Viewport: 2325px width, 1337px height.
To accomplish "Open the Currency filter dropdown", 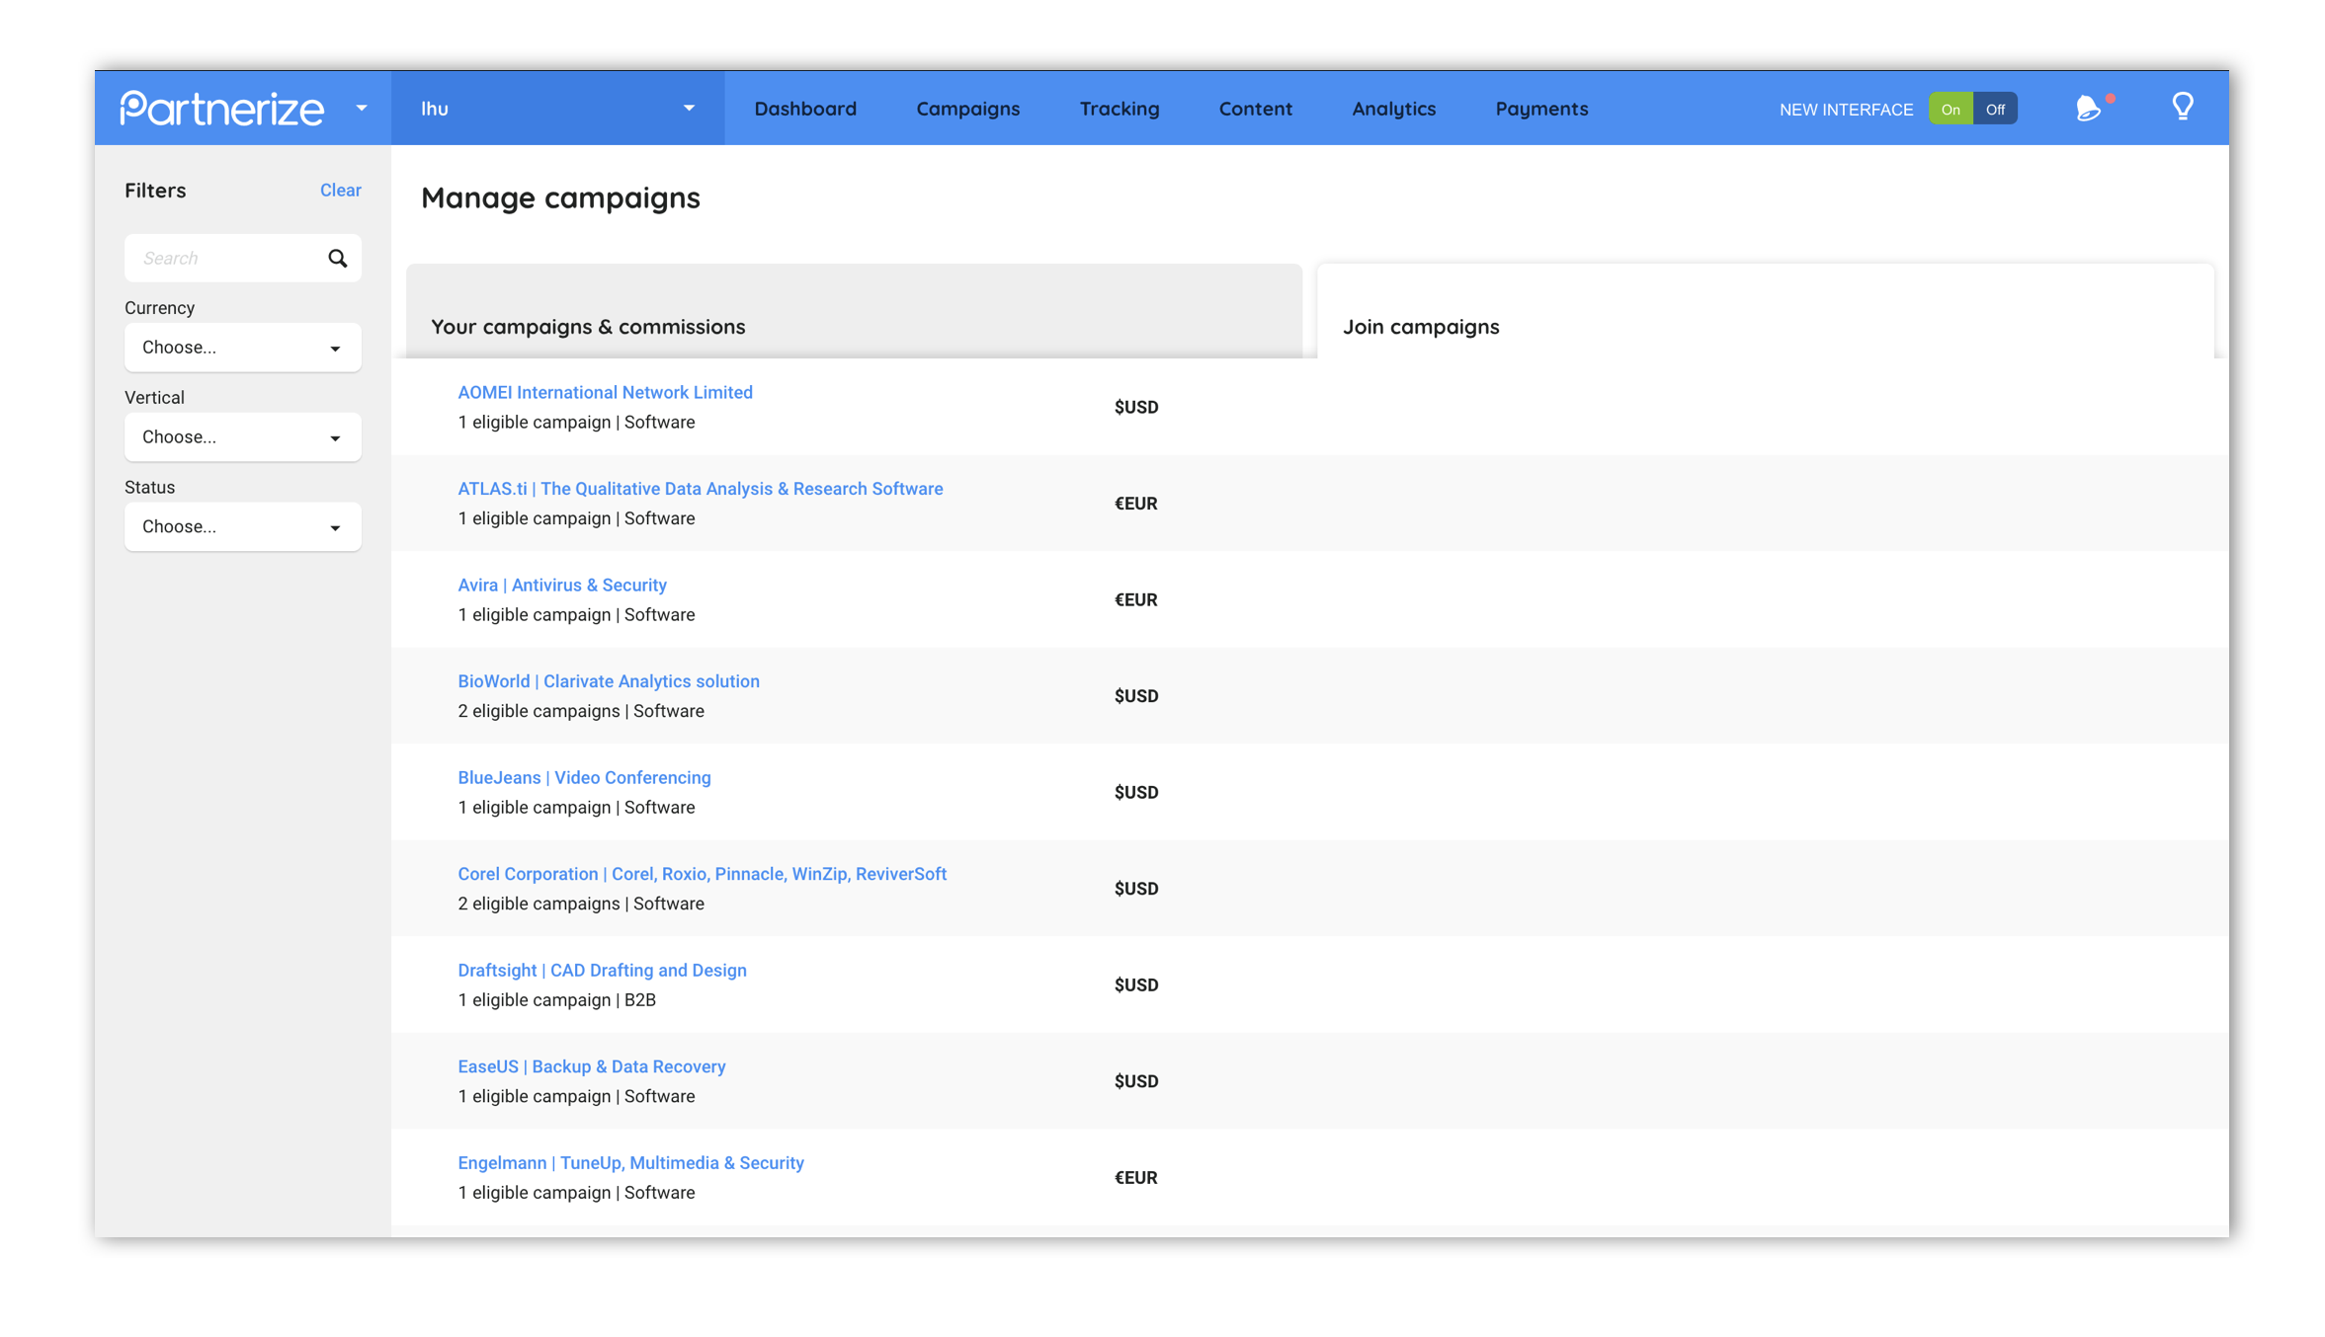I will point(242,348).
